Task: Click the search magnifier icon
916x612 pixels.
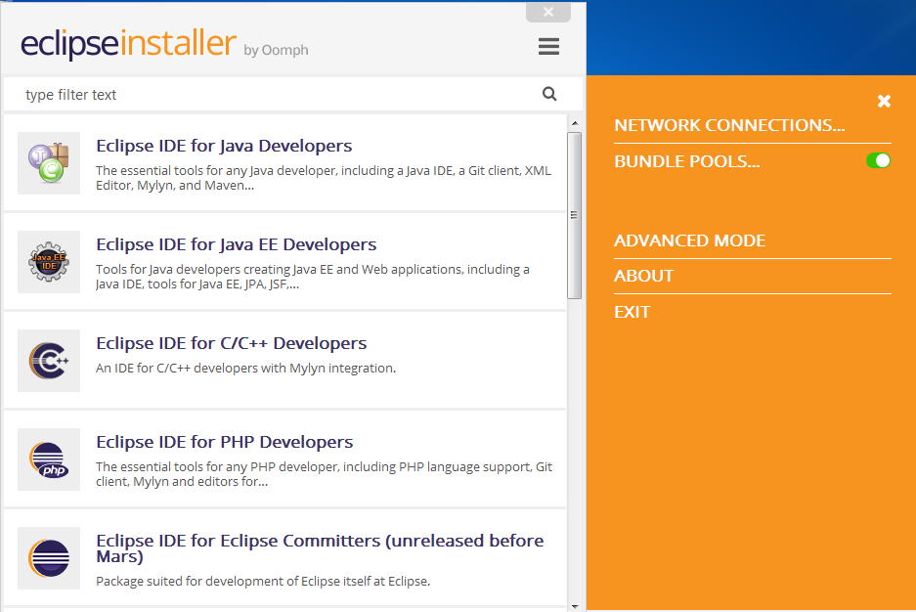Action: [549, 94]
